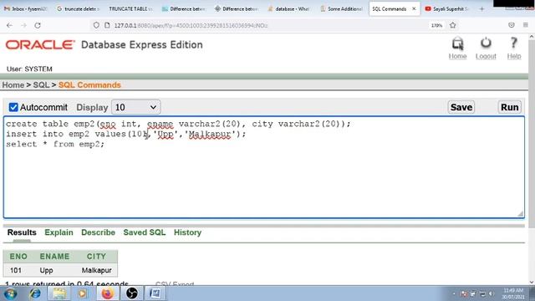Open the Windows Start button
This screenshot has height=301, width=535.
pyautogui.click(x=10, y=293)
